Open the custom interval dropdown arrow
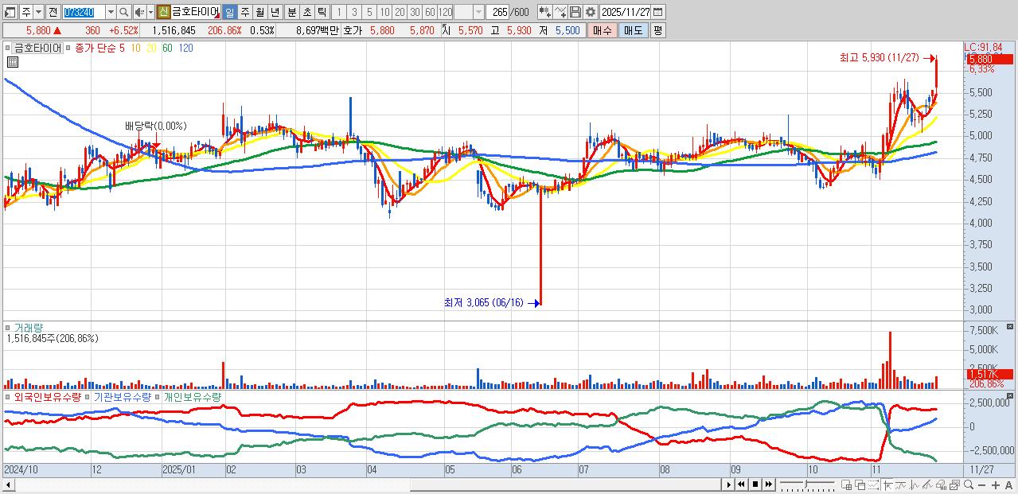 click(478, 12)
